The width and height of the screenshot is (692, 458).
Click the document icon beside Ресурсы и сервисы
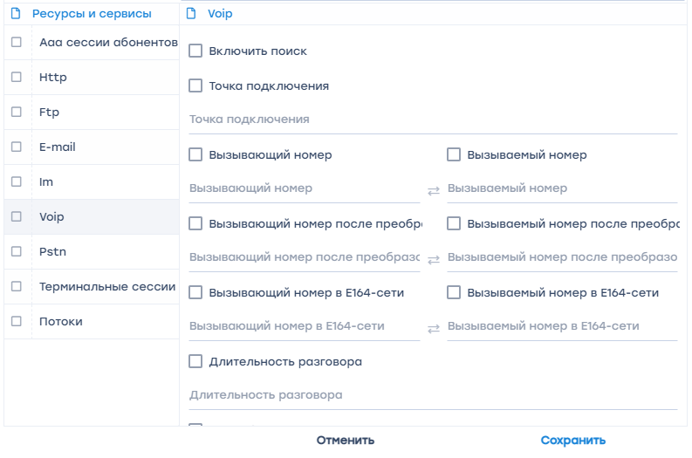(x=16, y=14)
